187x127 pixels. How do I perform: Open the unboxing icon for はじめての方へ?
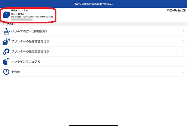6,31
